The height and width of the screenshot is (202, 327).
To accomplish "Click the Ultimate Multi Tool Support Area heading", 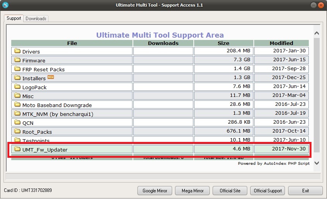I will coord(160,35).
